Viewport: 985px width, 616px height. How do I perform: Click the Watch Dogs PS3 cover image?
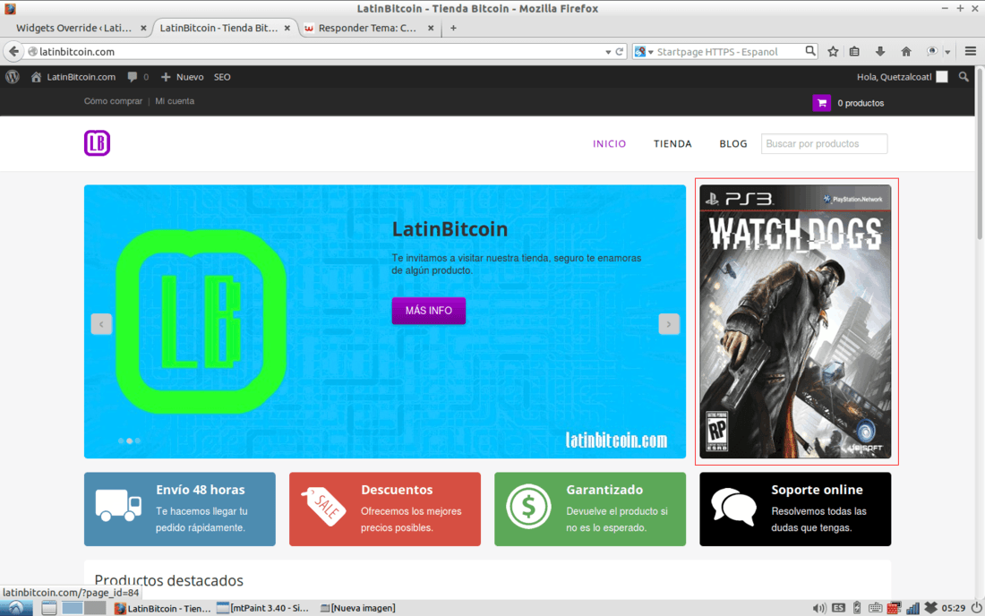tap(795, 321)
